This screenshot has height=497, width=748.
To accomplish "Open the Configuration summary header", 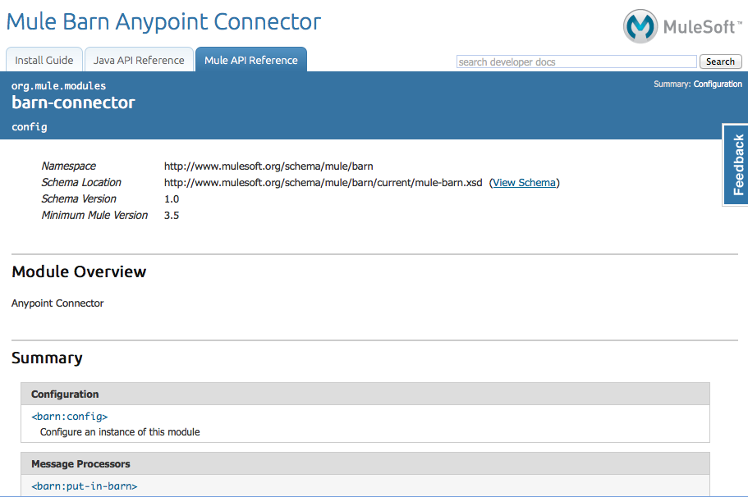I will pos(67,394).
